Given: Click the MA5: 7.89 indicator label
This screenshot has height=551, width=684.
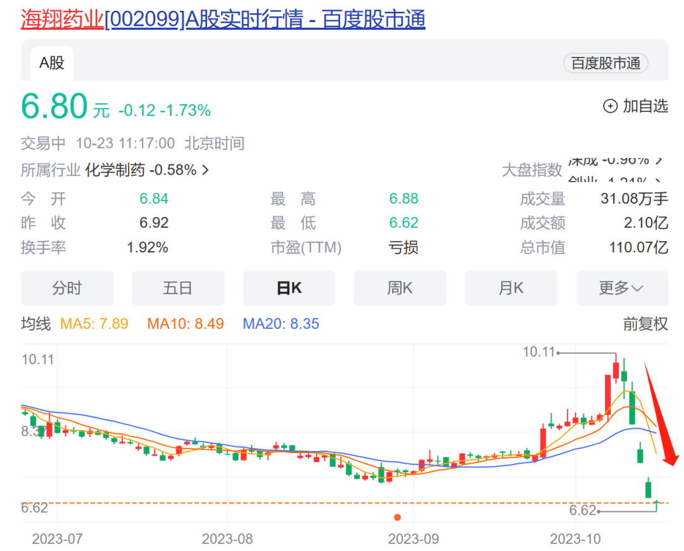Looking at the screenshot, I should (x=94, y=324).
